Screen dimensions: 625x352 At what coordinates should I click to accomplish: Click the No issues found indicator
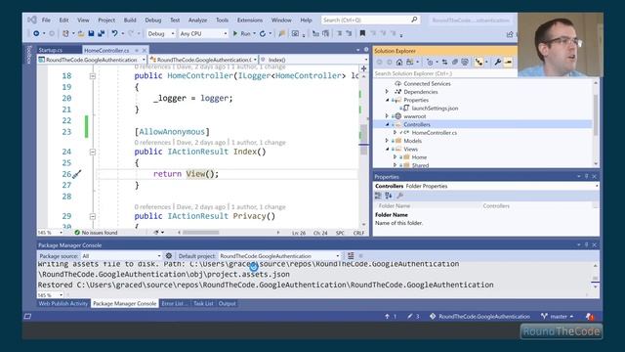[x=96, y=233]
